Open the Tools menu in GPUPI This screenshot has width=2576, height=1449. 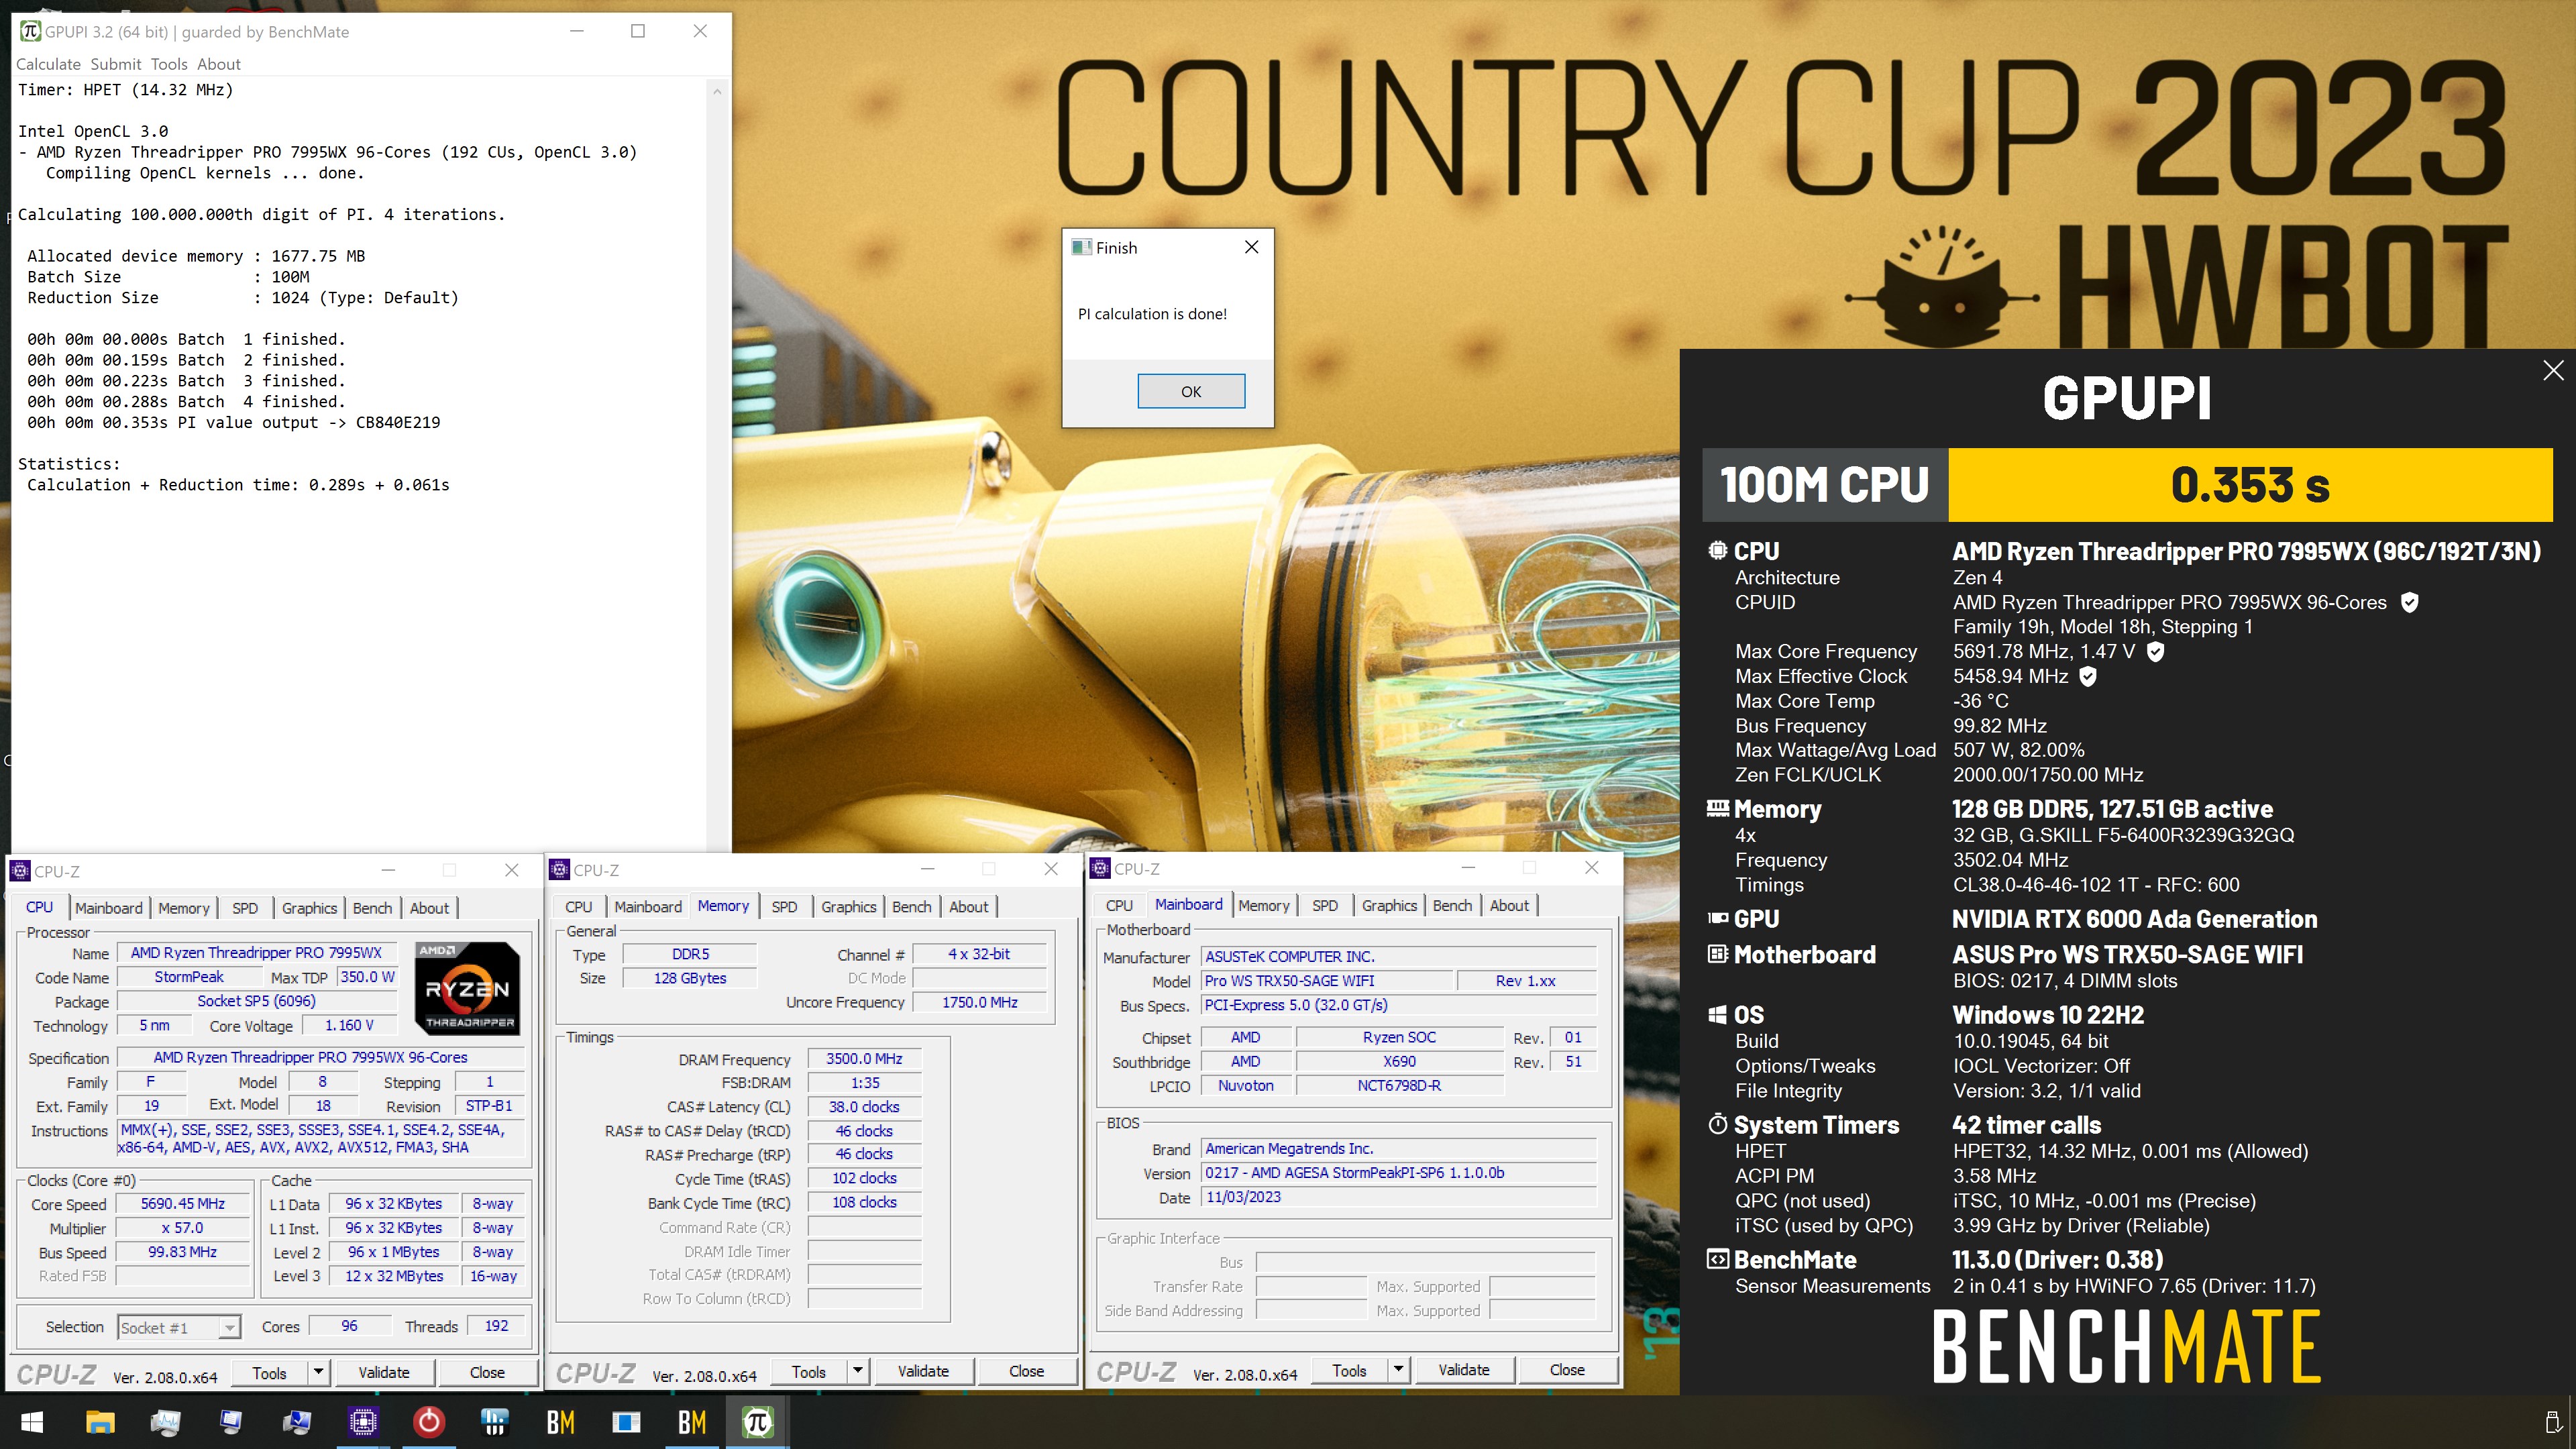169,64
